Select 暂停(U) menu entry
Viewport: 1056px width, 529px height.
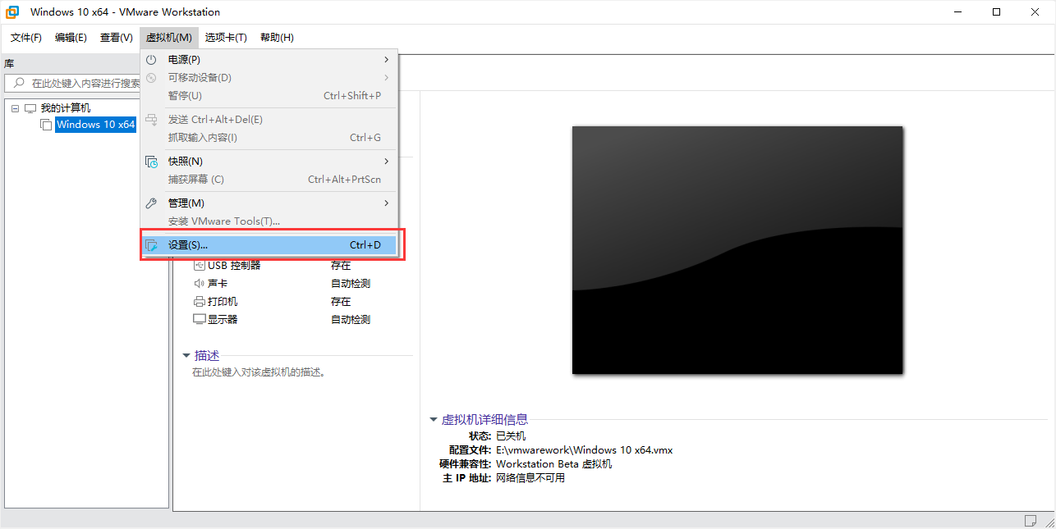pyautogui.click(x=270, y=96)
